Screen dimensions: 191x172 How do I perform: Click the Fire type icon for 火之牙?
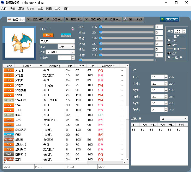coord(9,70)
